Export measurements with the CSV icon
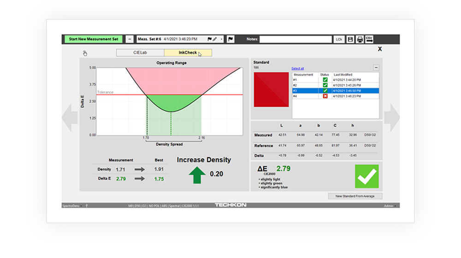Image resolution: width=461 pixels, height=258 pixels. (x=369, y=40)
